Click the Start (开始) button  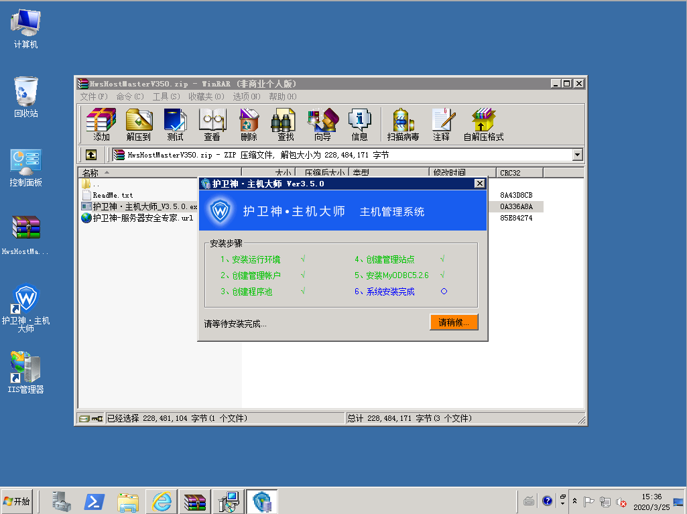pyautogui.click(x=17, y=501)
